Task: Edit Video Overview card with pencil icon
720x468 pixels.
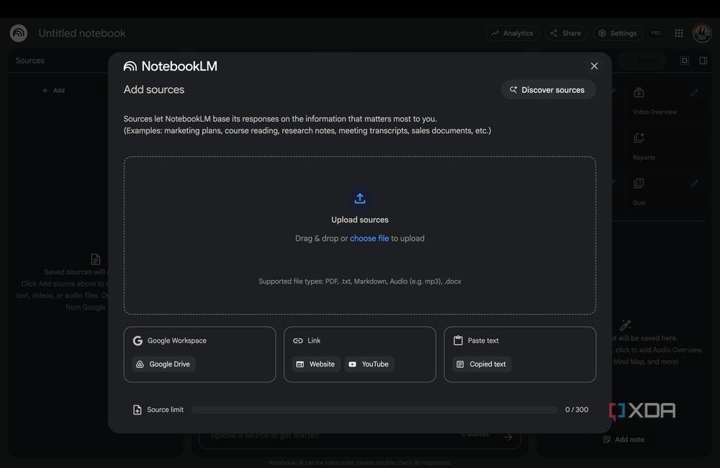Action: (694, 92)
